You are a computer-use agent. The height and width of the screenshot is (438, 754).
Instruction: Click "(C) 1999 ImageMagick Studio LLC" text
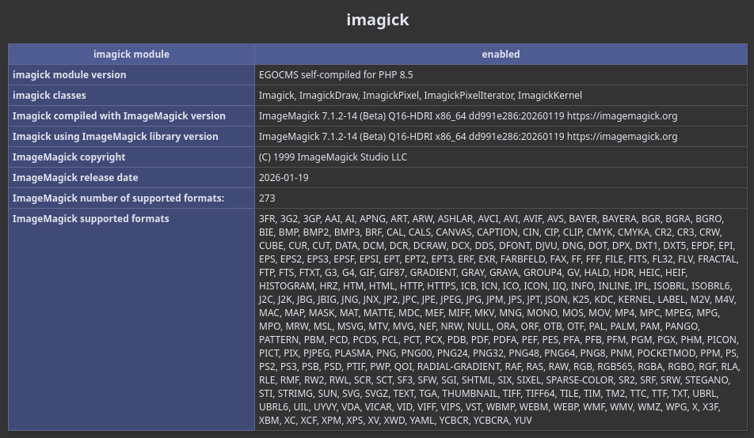click(x=333, y=157)
